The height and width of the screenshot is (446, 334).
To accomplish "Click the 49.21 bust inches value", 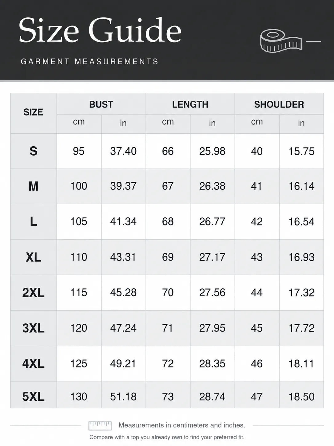I will coord(123,364).
